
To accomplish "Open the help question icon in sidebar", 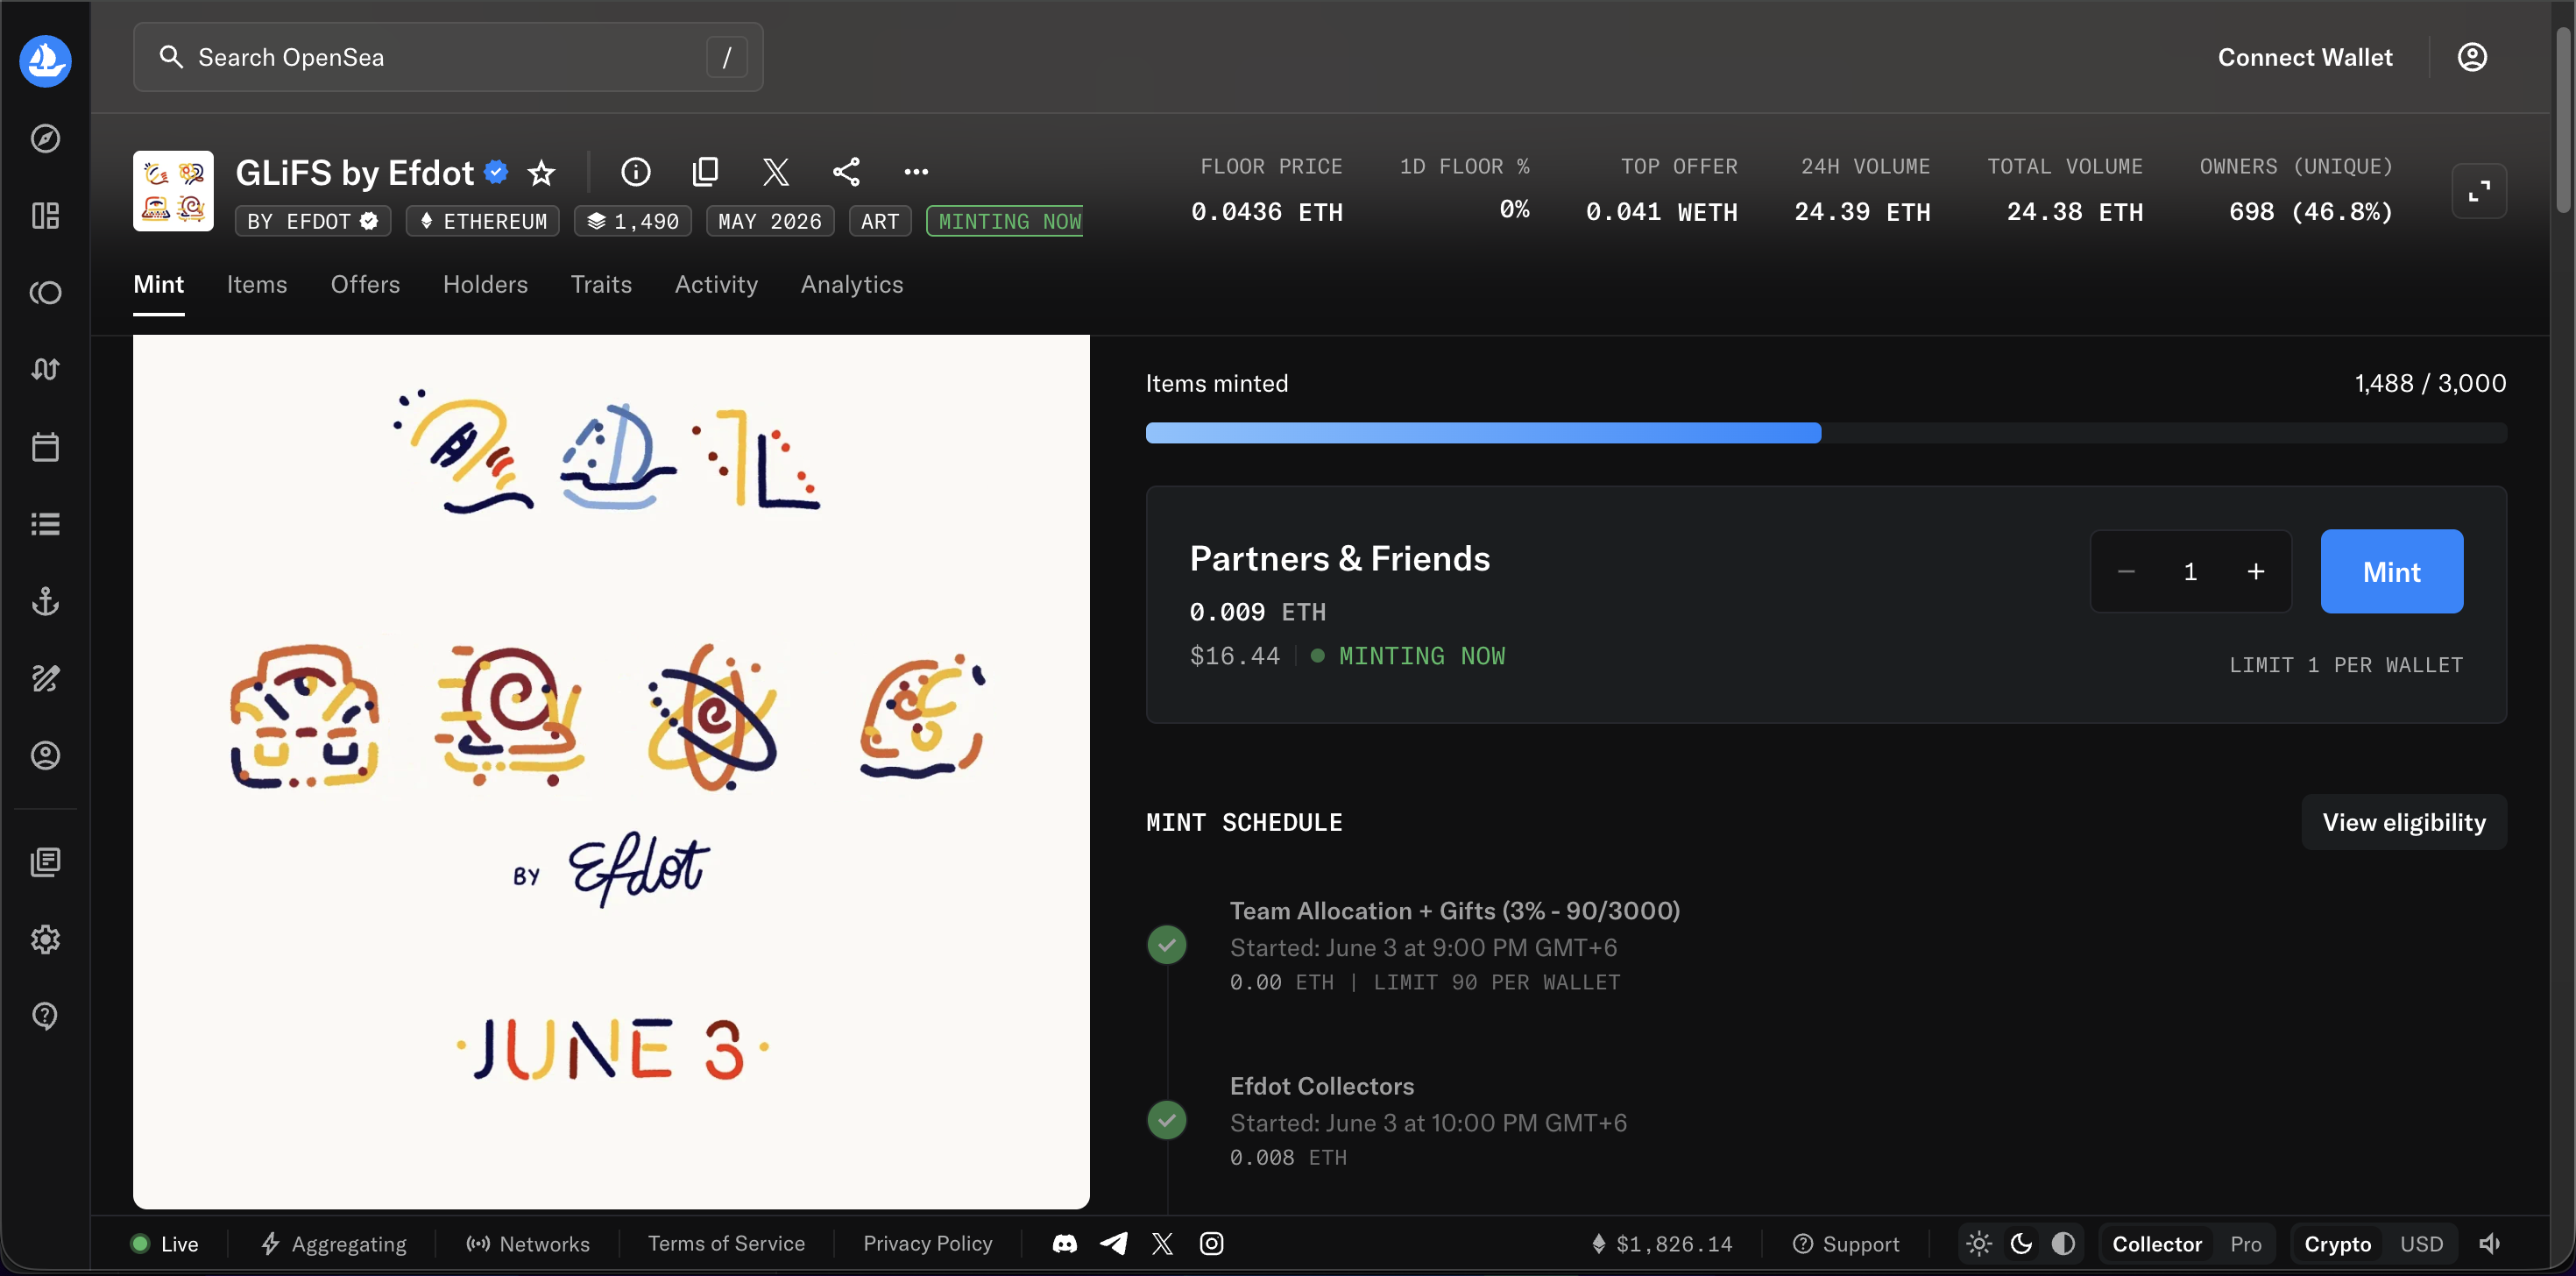I will coord(45,1016).
